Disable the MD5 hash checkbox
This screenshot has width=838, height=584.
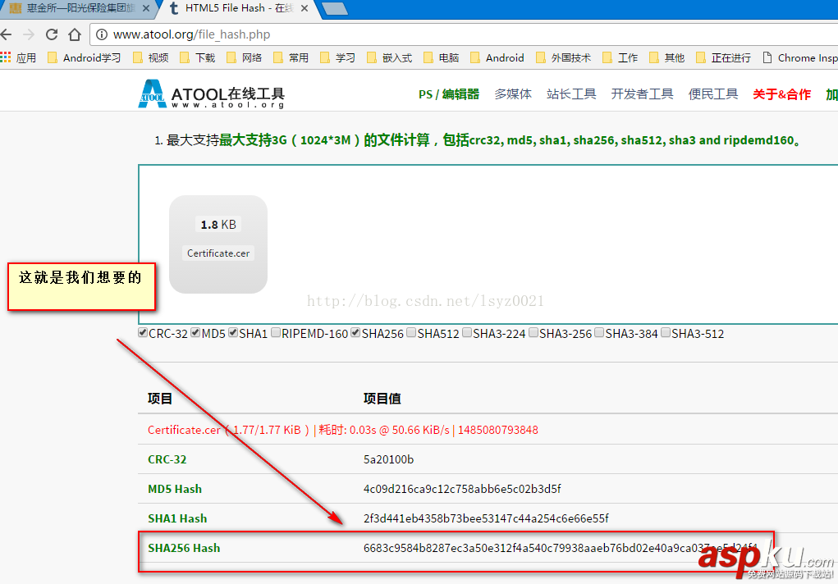[x=195, y=332]
